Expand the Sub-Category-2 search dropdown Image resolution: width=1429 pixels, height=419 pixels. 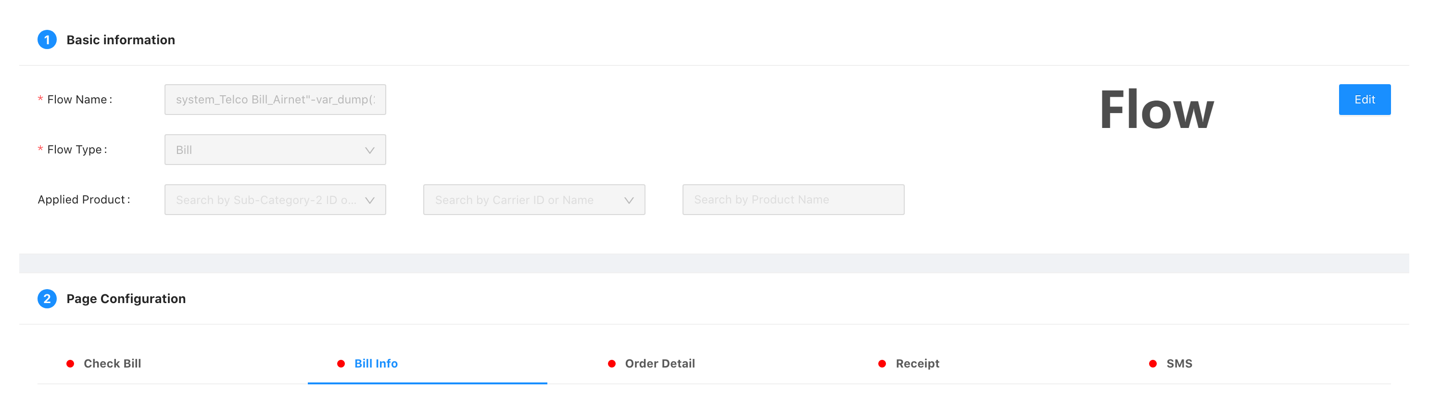pos(266,200)
